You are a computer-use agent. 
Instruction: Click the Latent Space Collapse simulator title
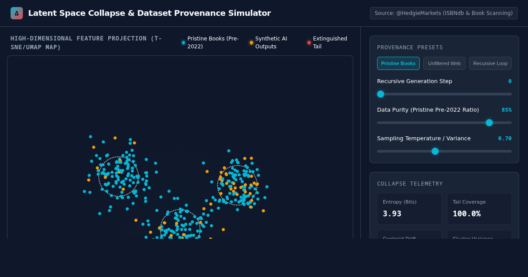pyautogui.click(x=150, y=13)
